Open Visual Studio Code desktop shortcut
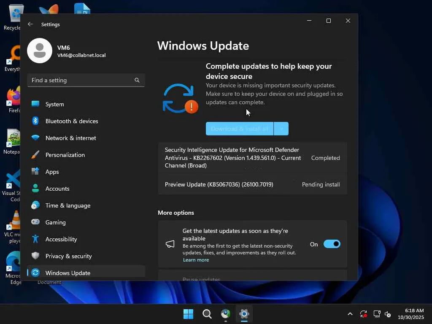This screenshot has height=324, width=432. 11,186
